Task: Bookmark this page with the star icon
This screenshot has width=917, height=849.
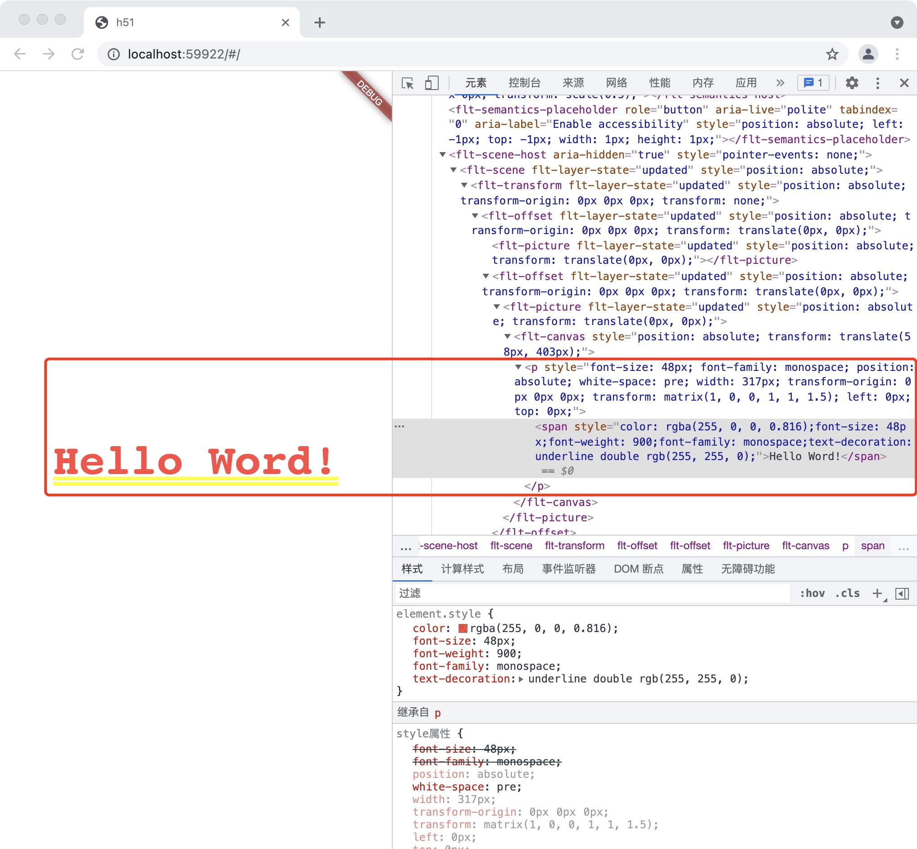Action: click(x=831, y=54)
